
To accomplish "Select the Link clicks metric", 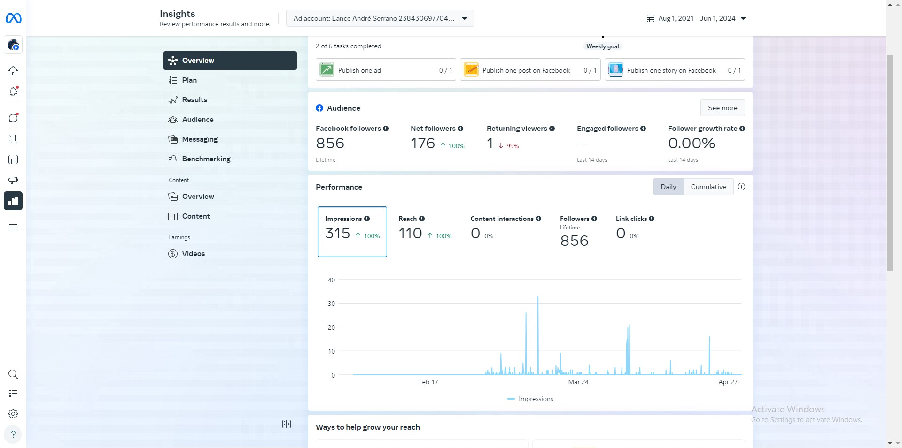I will [635, 232].
